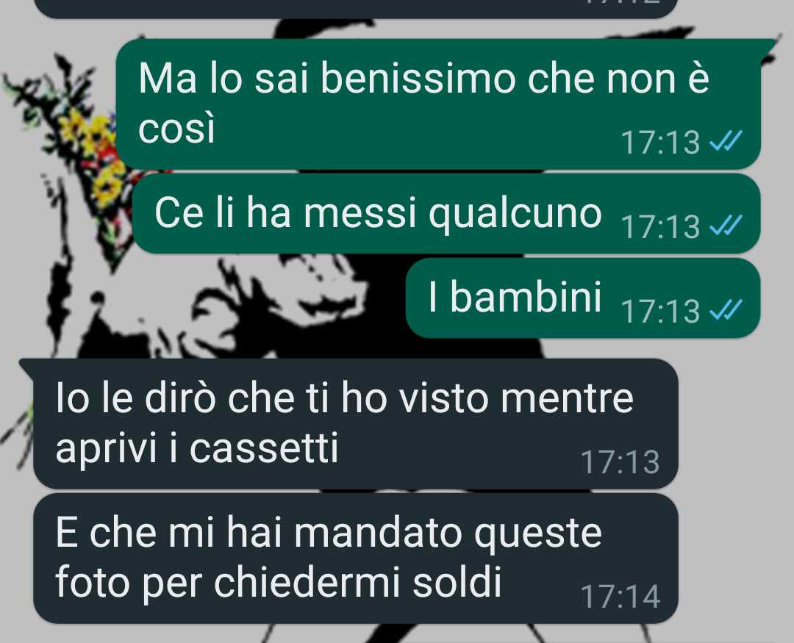794x643 pixels.
Task: Tap the word 'soldi' in the last message
Action: coord(457,582)
